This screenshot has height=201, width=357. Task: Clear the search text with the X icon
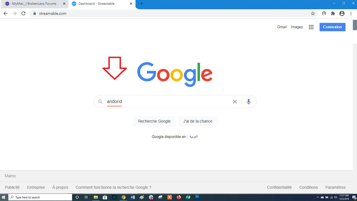pos(235,102)
